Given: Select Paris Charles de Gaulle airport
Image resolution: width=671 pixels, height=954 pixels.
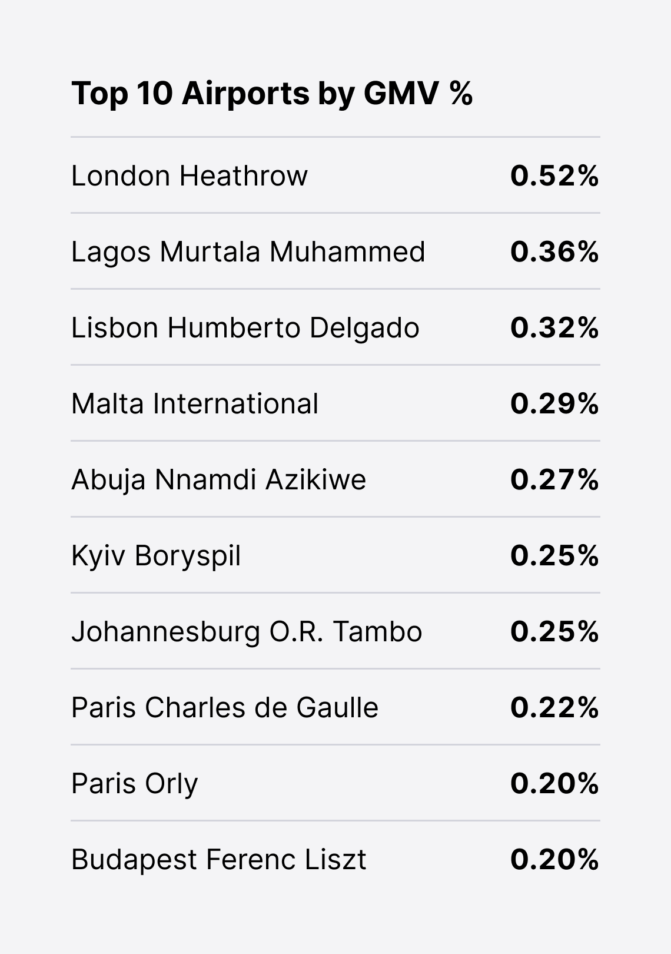Looking at the screenshot, I should 225,707.
